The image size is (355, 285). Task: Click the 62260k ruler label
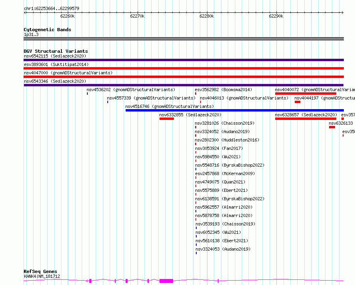[67, 16]
